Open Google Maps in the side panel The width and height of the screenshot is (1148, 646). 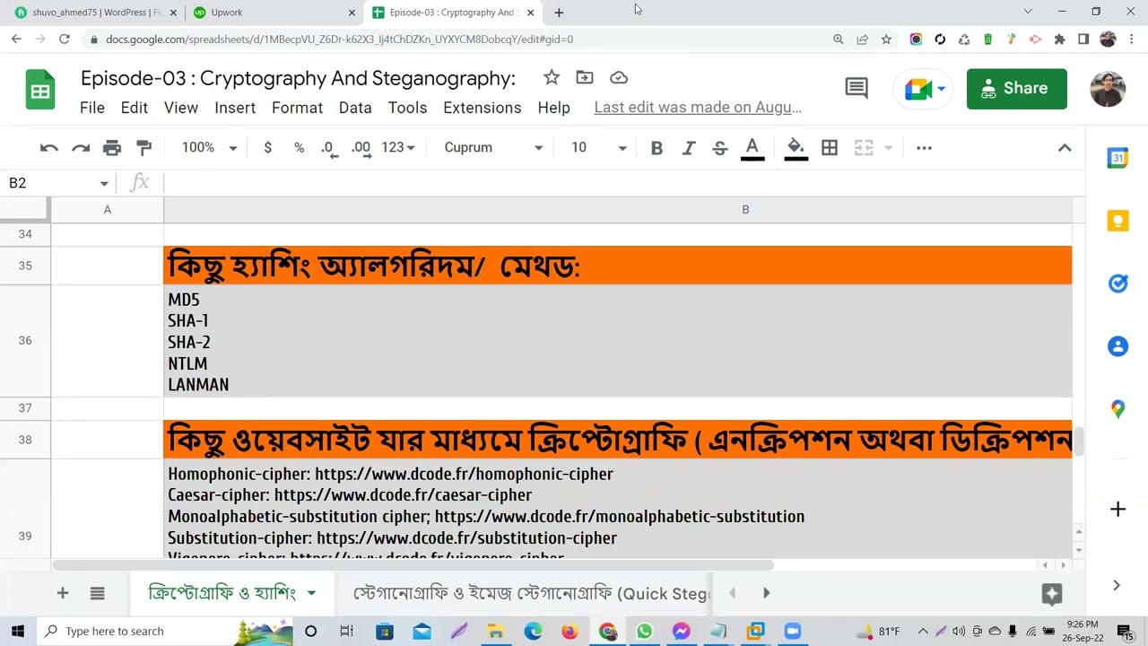(x=1118, y=409)
